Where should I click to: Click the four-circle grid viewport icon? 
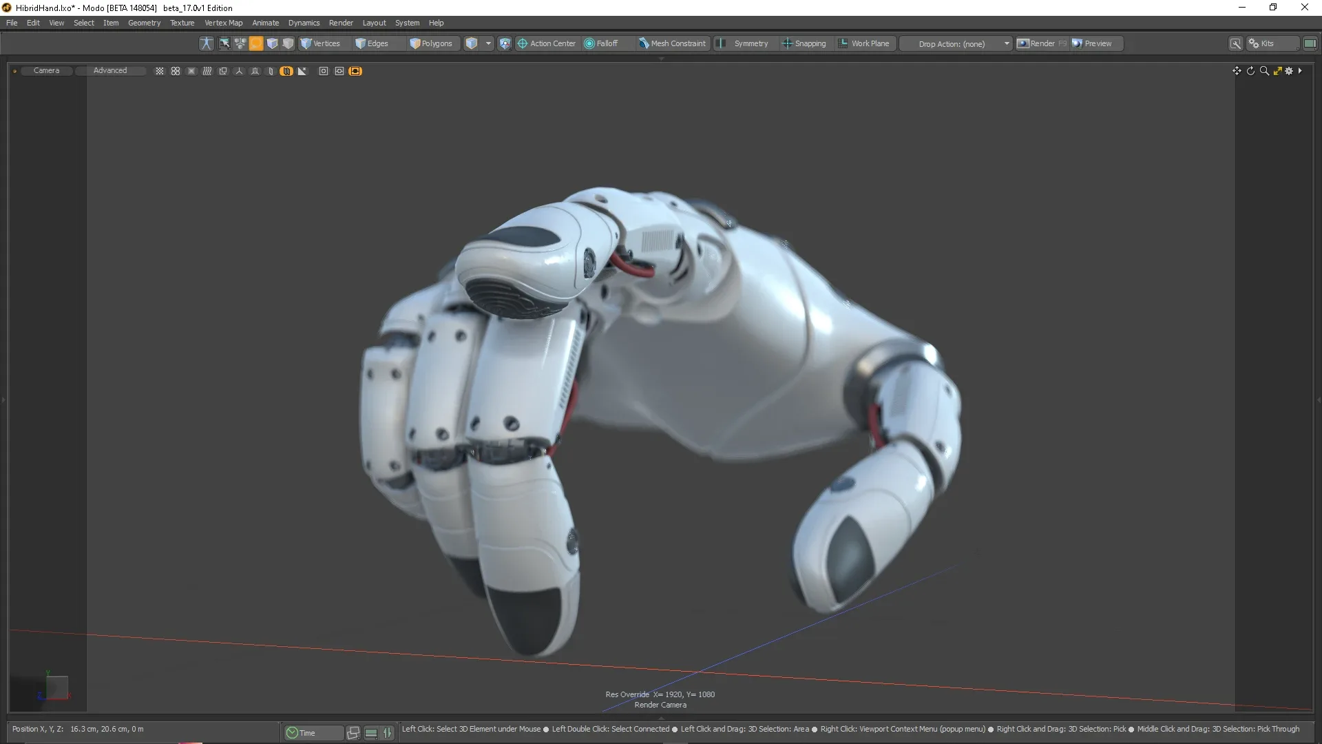[176, 71]
